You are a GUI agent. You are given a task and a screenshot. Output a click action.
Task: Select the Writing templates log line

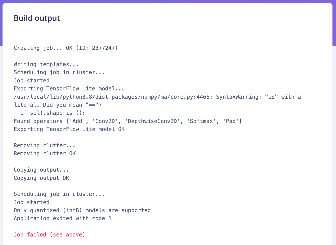46,64
